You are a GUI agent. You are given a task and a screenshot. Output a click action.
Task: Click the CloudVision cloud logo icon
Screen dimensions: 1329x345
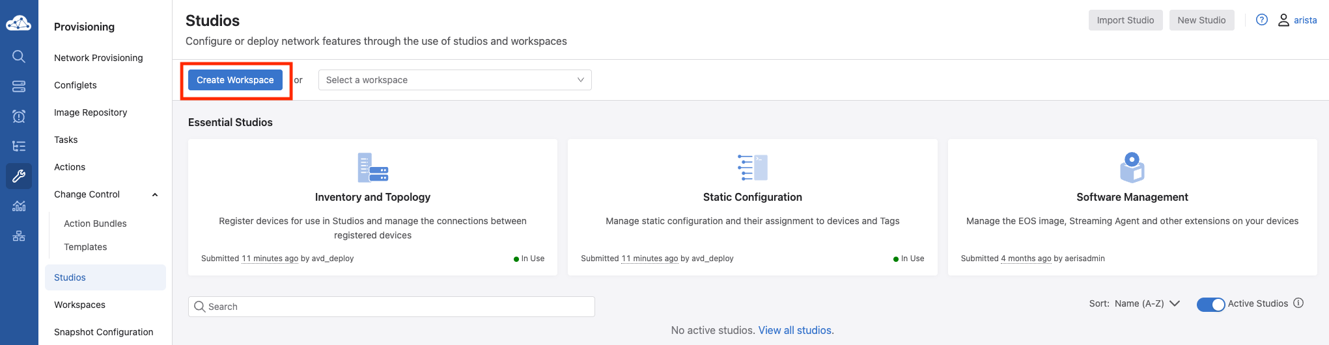pyautogui.click(x=18, y=23)
